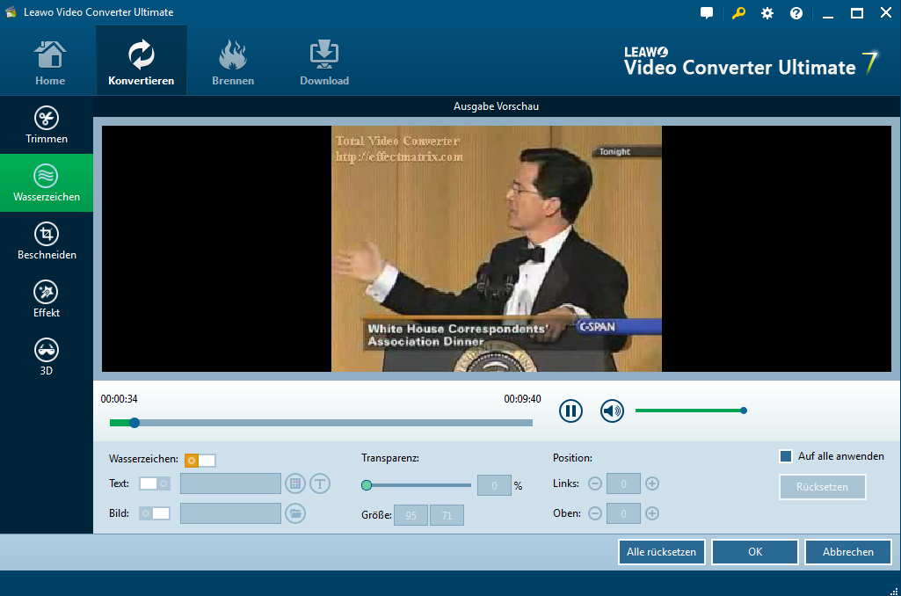Switch to the Brennen tab

coord(233,62)
